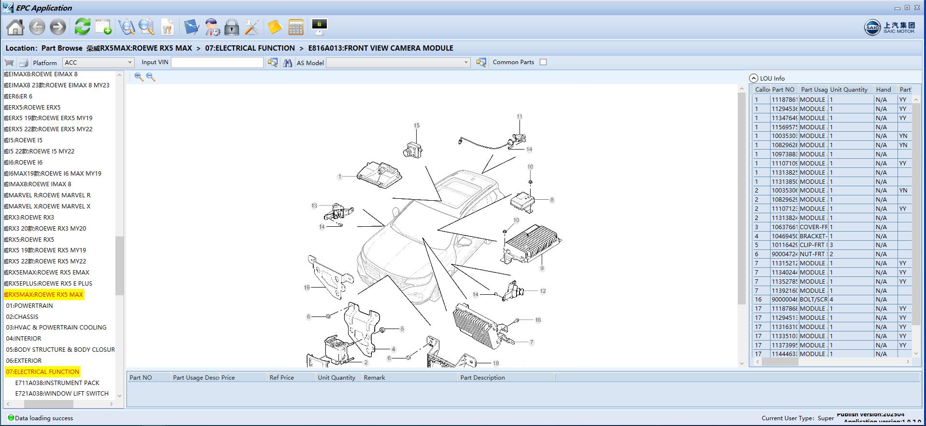926x426 pixels.
Task: Open the shopping cart icon
Action: [x=9, y=63]
